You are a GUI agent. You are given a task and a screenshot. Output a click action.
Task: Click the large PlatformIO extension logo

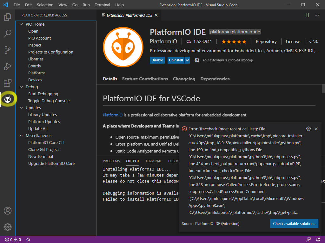(123, 47)
